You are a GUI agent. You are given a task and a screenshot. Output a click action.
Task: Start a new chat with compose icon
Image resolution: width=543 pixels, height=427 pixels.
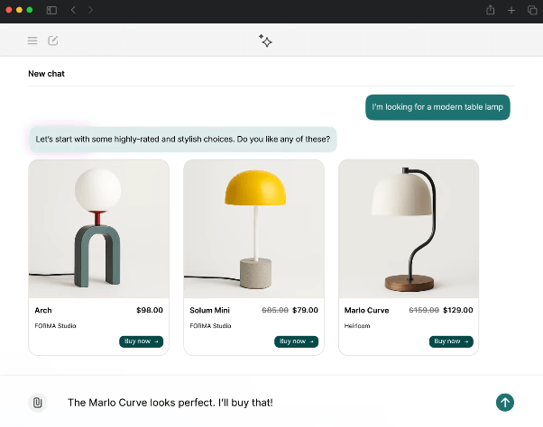[x=53, y=41]
